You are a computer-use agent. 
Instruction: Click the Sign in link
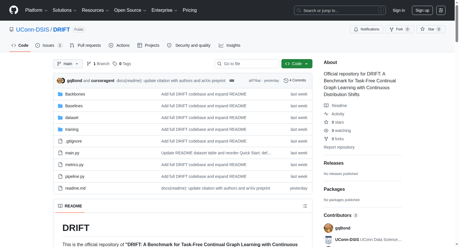(x=399, y=10)
